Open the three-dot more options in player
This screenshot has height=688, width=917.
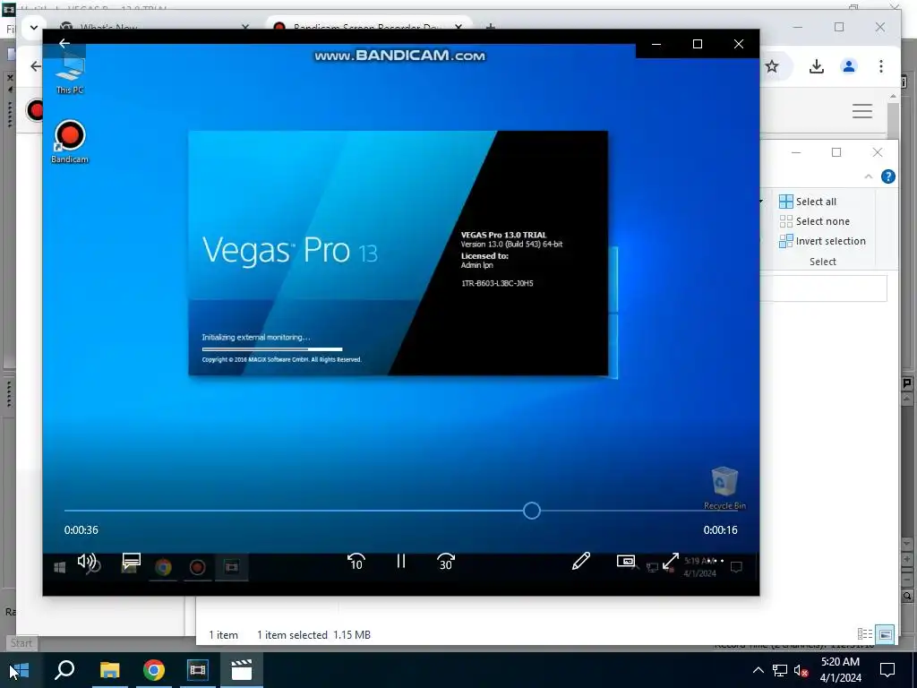pos(716,561)
